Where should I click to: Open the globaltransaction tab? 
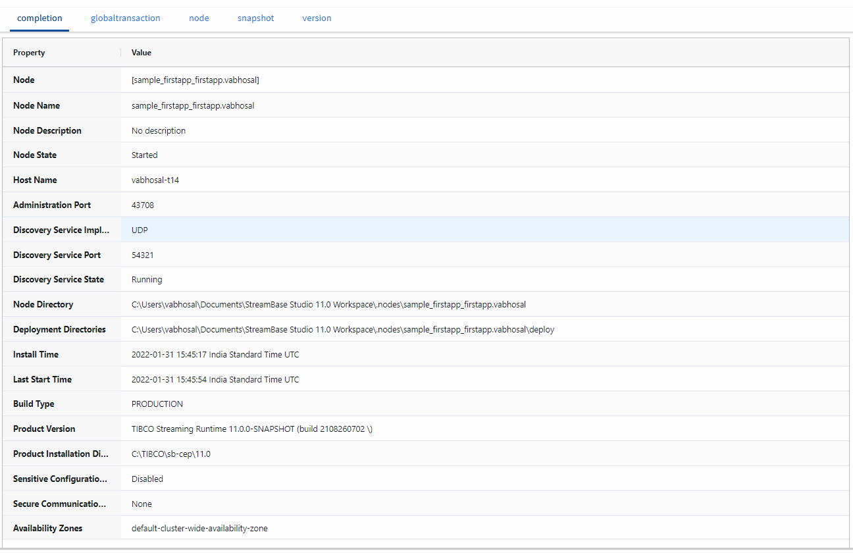pos(125,18)
